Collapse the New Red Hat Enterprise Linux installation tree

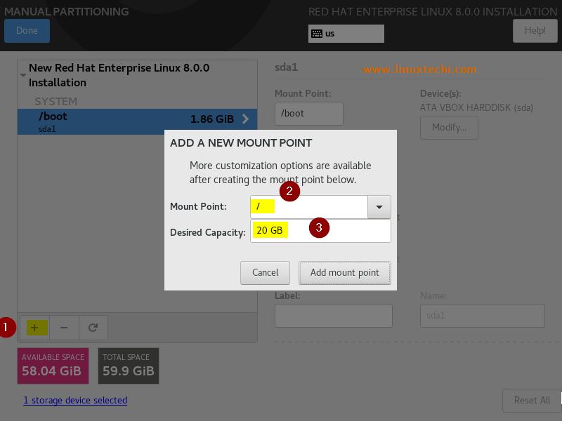[x=23, y=75]
